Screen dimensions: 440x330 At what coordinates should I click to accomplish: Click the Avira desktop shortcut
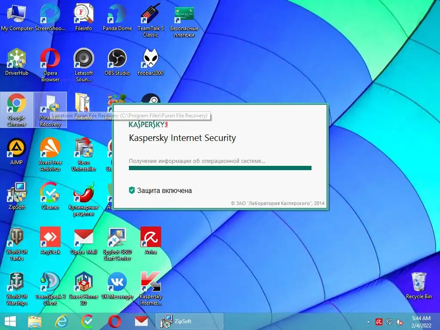(x=150, y=241)
